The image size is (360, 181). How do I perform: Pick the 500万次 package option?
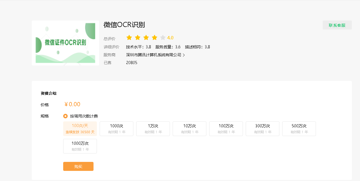pos(299,129)
